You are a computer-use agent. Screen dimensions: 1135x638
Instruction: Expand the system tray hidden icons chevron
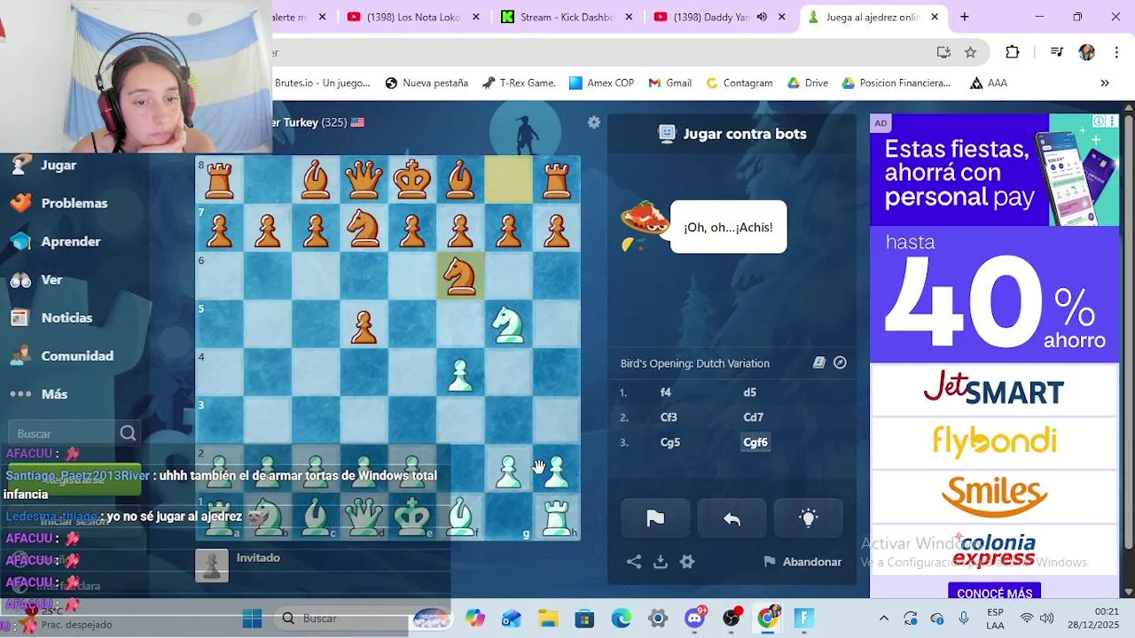tap(883, 618)
